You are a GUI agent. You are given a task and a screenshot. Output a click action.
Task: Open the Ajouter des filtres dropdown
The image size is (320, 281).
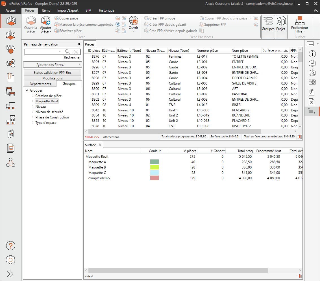[52, 65]
